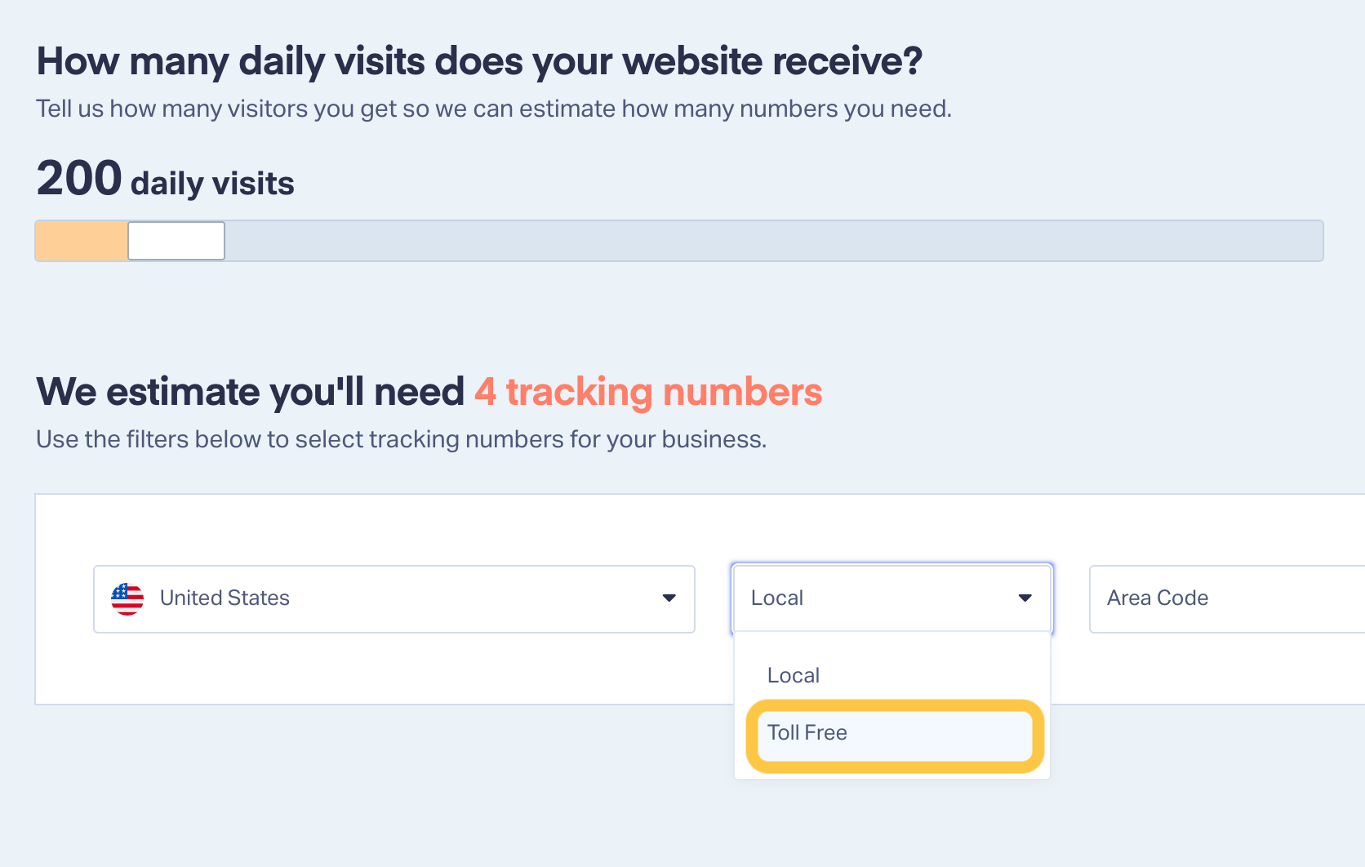Click the empty gray slider track
This screenshot has width=1365, height=867.
click(774, 241)
